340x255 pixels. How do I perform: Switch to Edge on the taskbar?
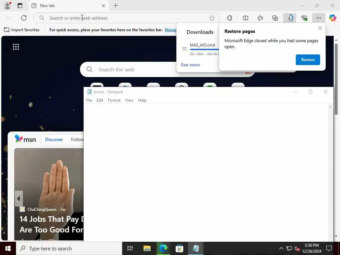click(163, 248)
